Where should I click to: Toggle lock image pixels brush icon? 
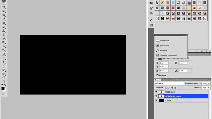[169, 88]
